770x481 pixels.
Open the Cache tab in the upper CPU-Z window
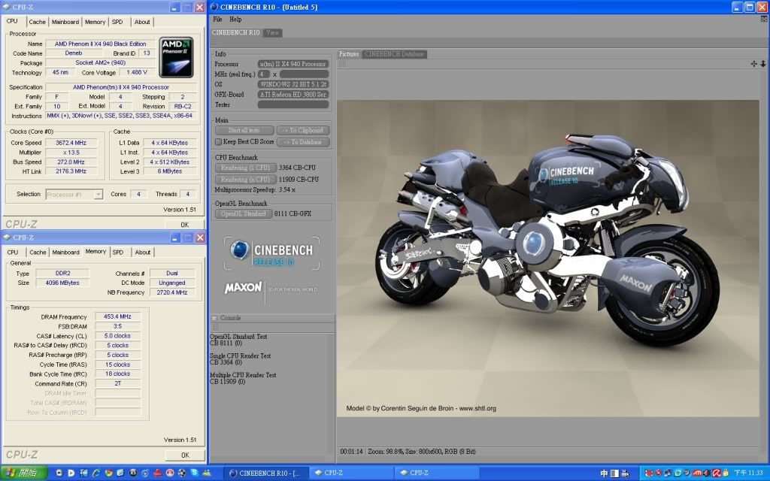(37, 22)
